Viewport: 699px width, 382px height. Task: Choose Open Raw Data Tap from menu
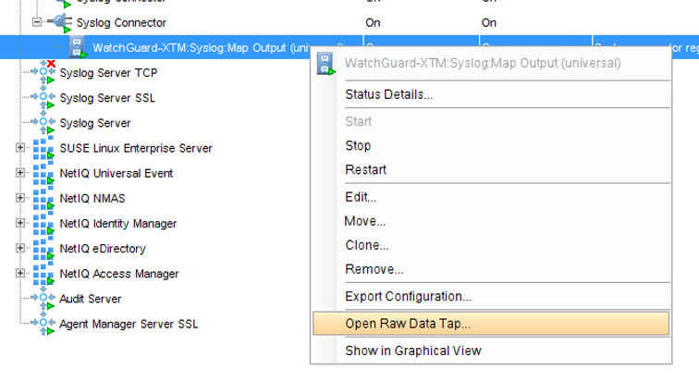click(x=408, y=324)
